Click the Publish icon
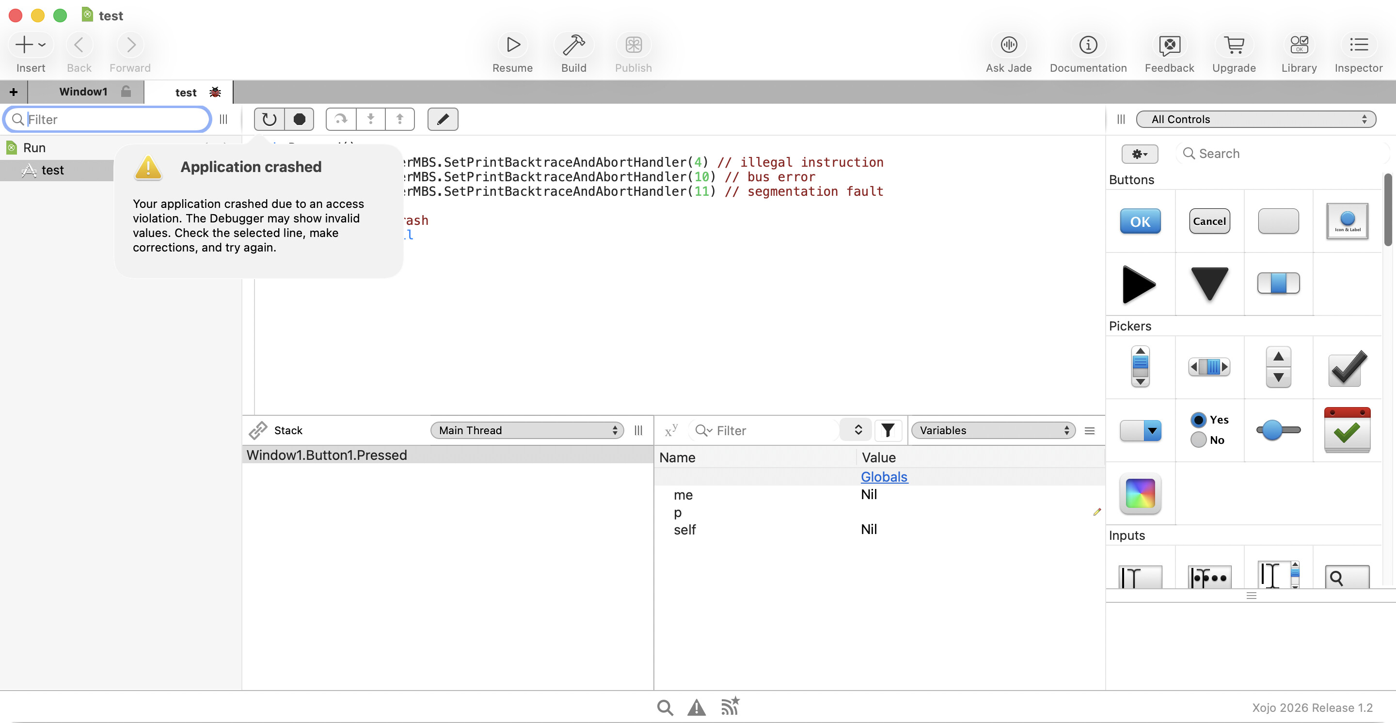 [x=633, y=45]
